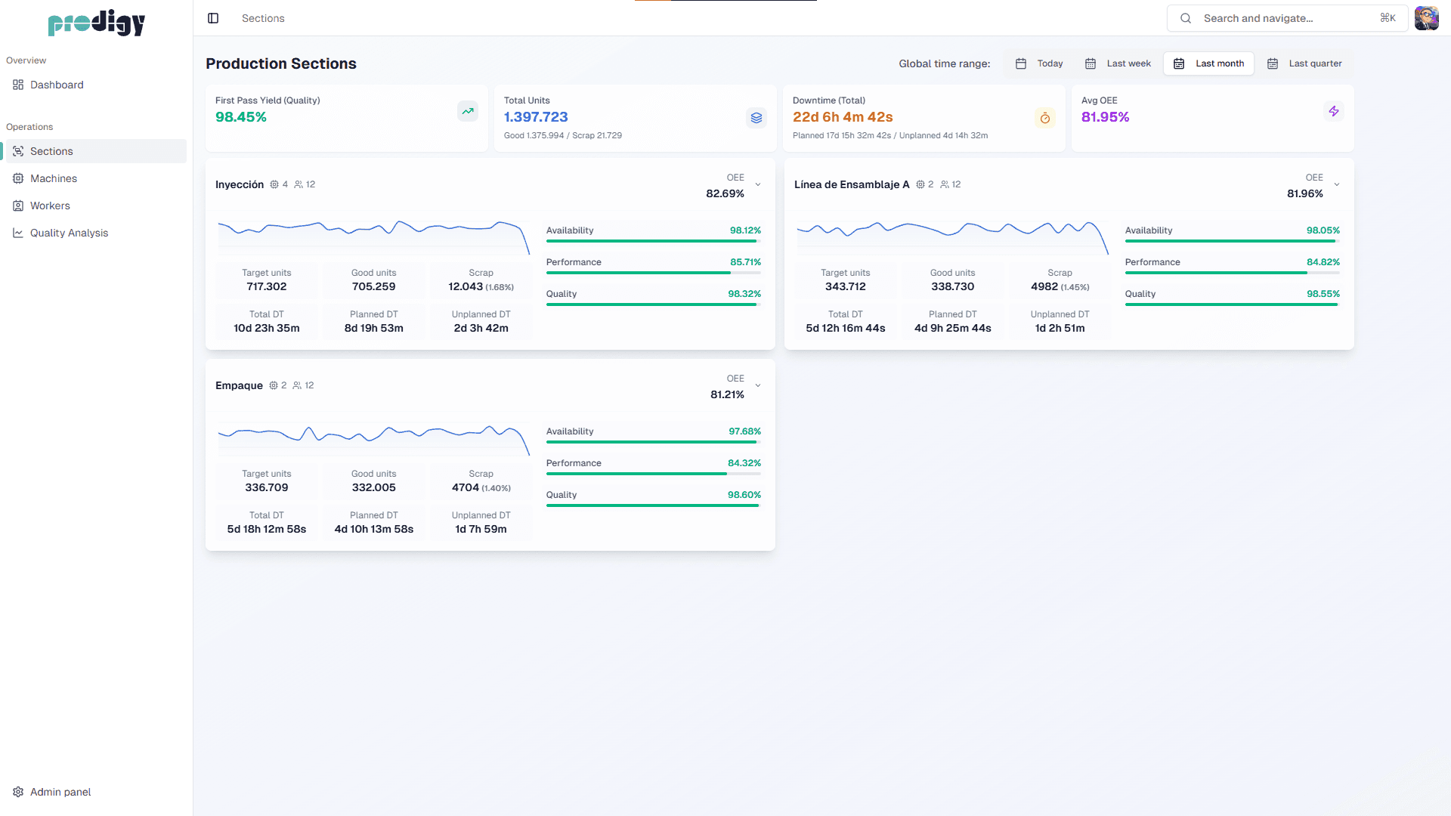
Task: Click the Downtime timer icon
Action: point(1044,118)
